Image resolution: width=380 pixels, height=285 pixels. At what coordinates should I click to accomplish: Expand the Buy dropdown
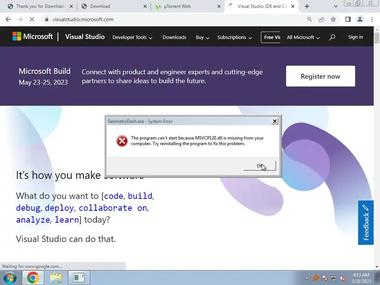tap(203, 37)
